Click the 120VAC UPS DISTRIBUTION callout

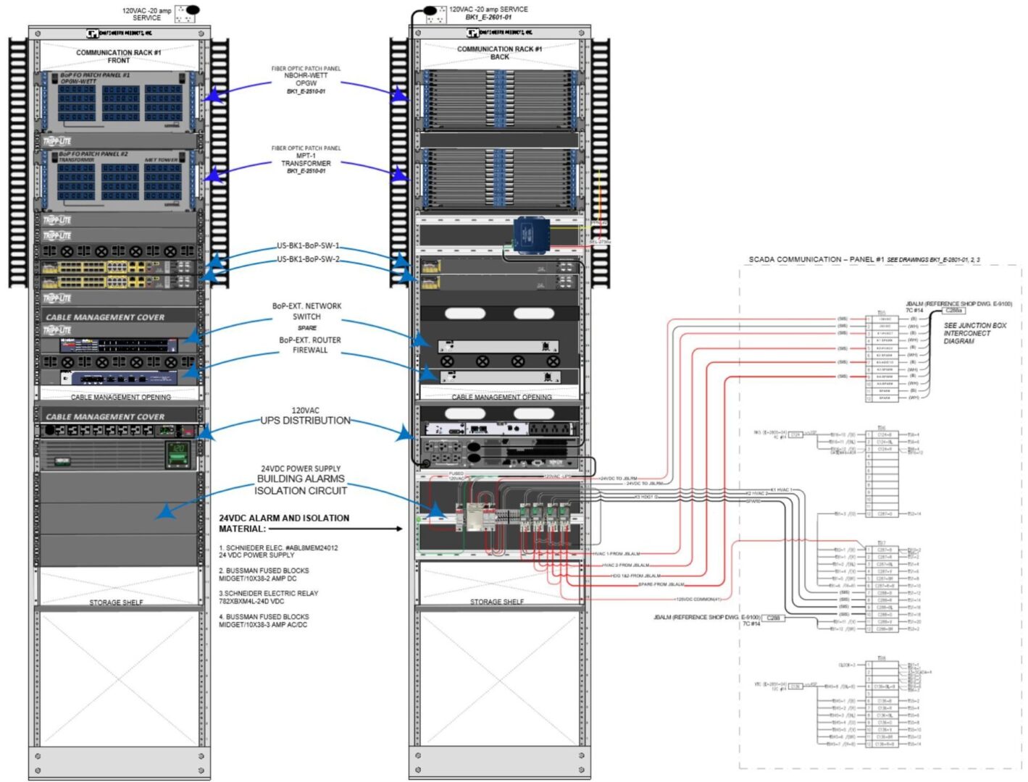click(x=306, y=416)
